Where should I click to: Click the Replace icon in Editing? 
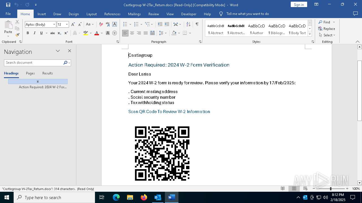coord(320,28)
